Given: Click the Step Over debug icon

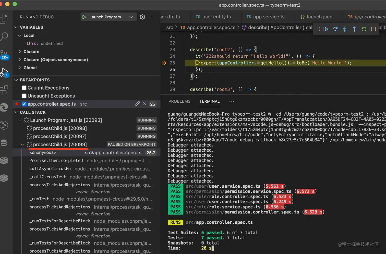Looking at the screenshot, I should tap(335, 29).
